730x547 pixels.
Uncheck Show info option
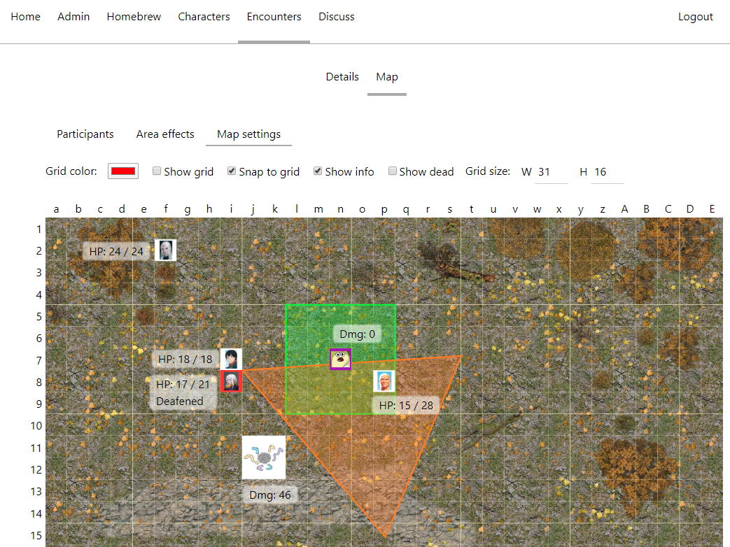click(318, 171)
